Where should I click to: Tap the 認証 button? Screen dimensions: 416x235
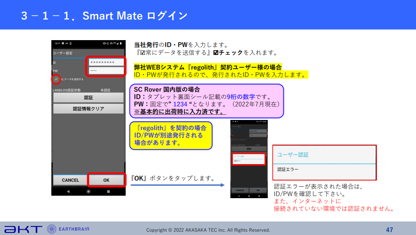click(88, 98)
